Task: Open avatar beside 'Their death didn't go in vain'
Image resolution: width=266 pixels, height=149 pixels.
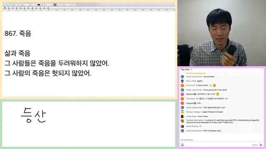Action: [x=182, y=108]
